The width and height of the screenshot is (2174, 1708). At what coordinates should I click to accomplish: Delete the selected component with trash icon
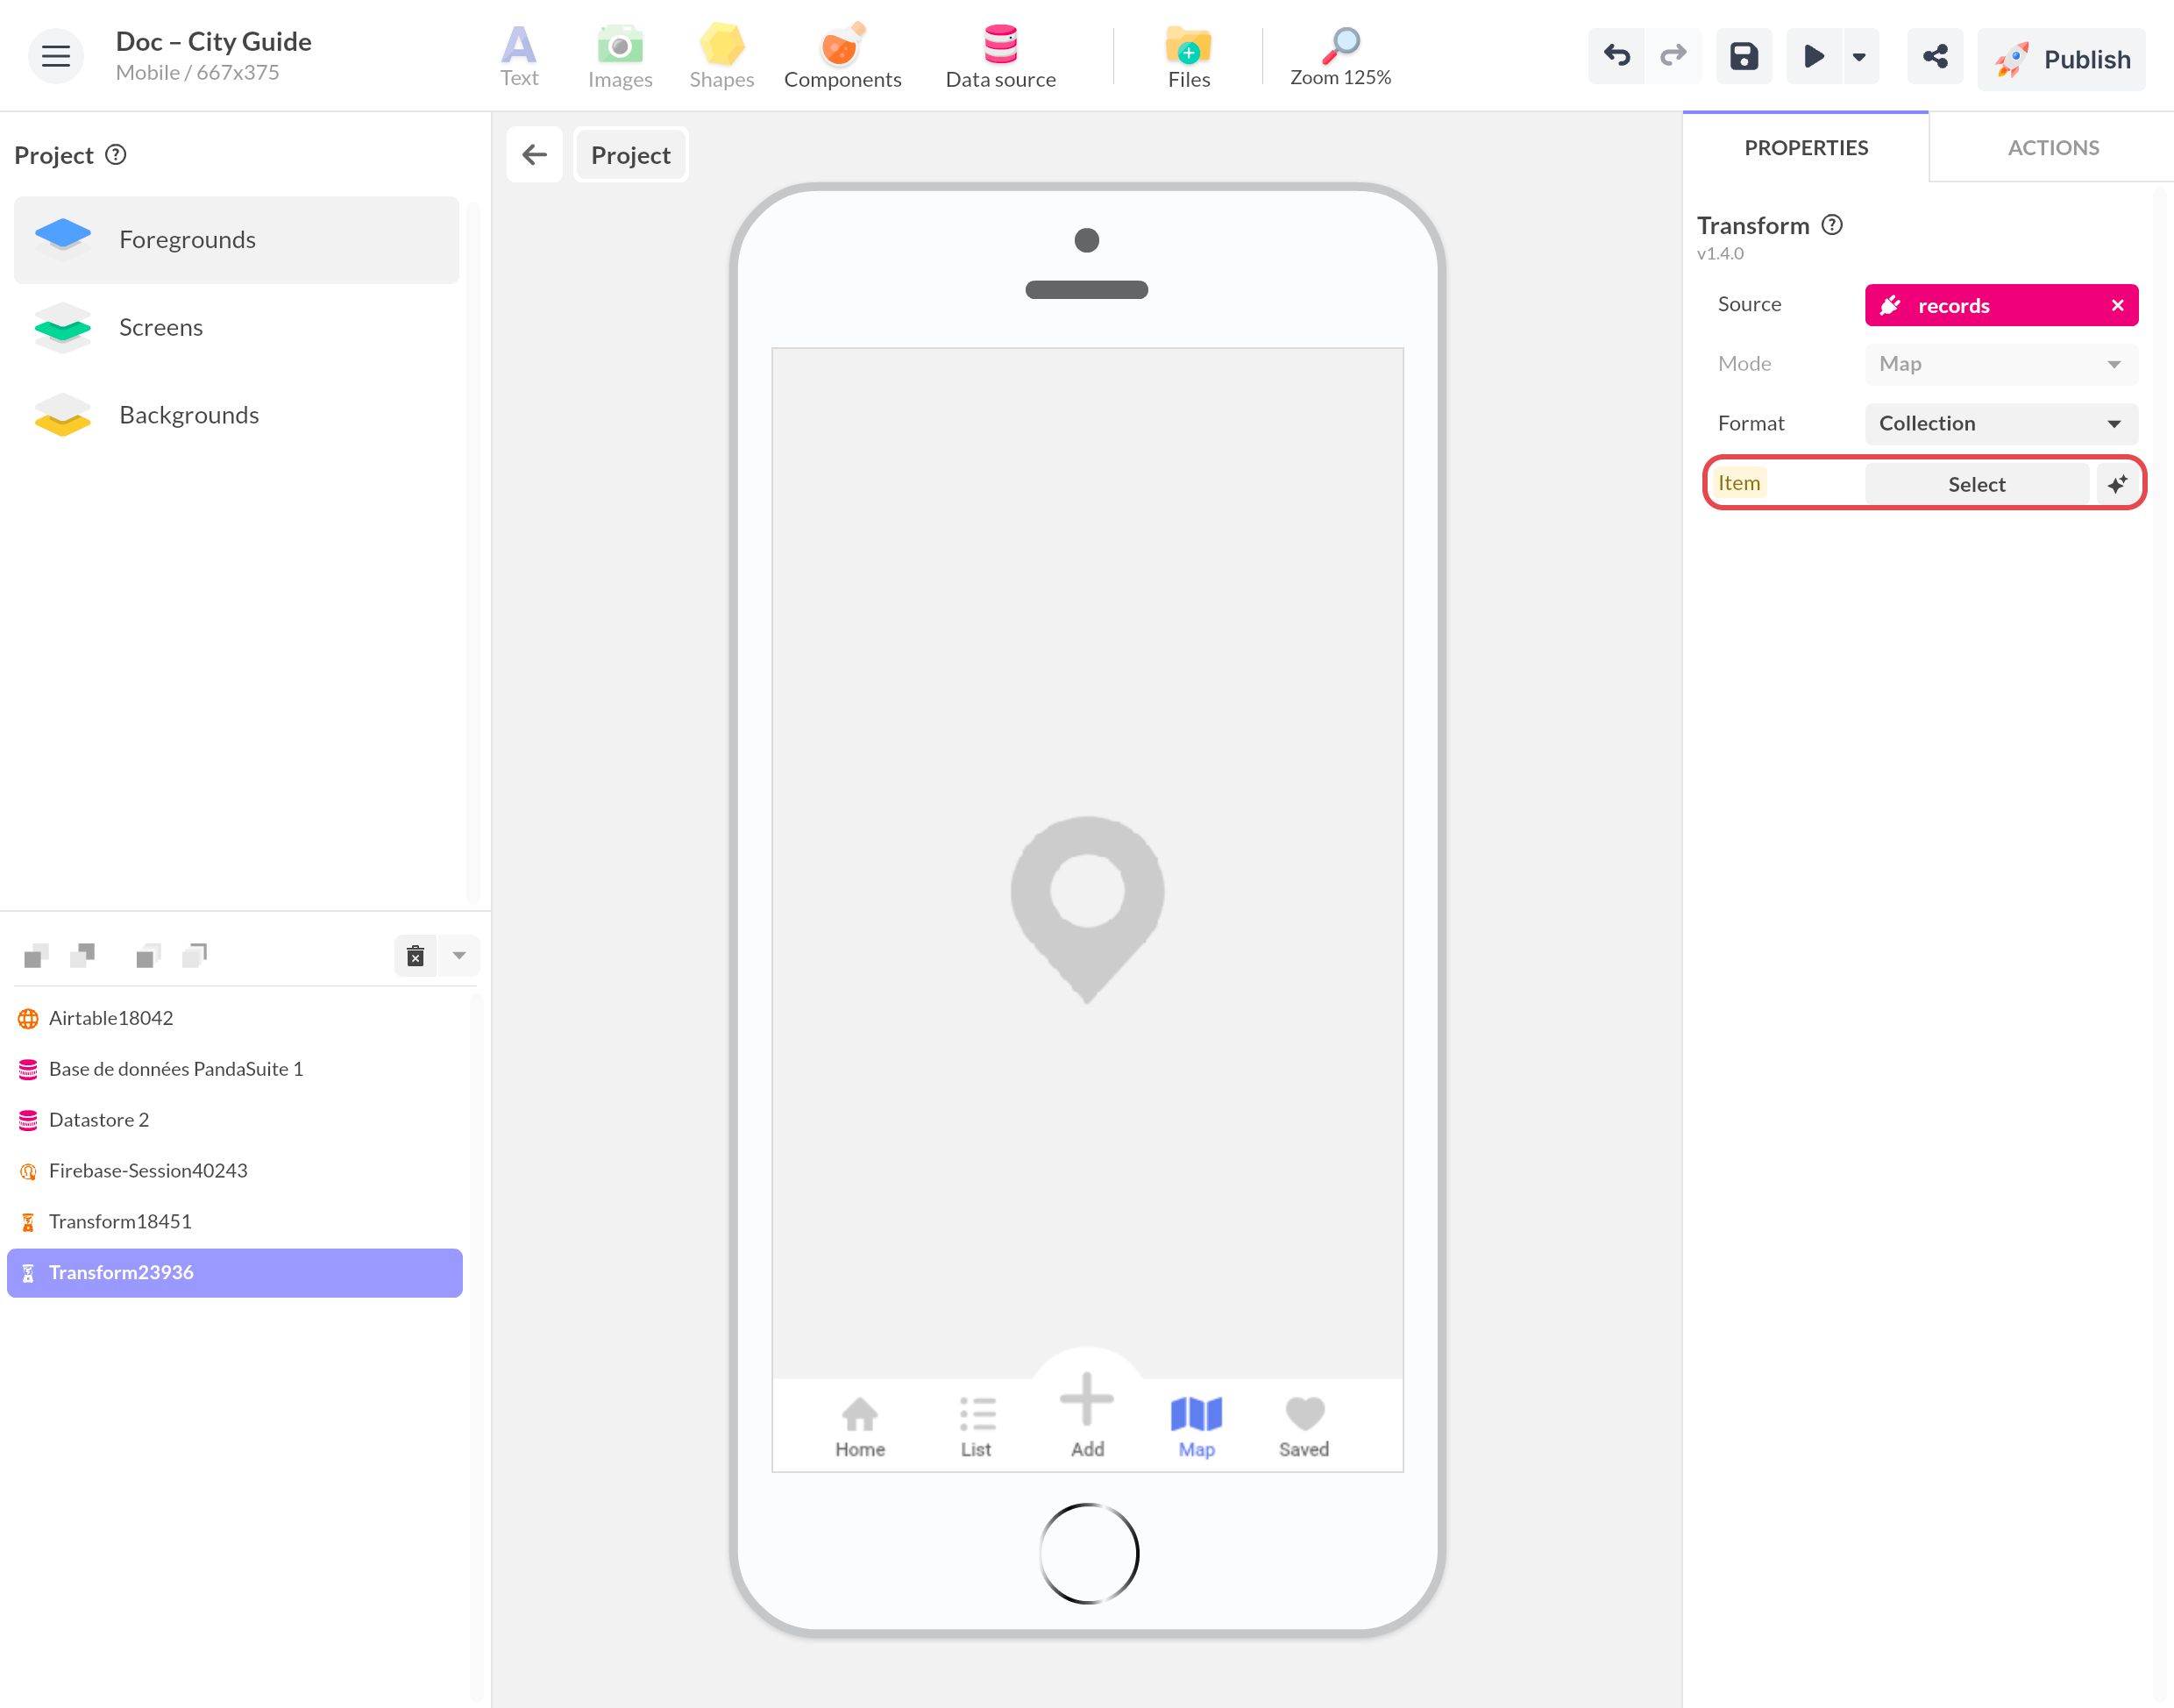point(416,956)
